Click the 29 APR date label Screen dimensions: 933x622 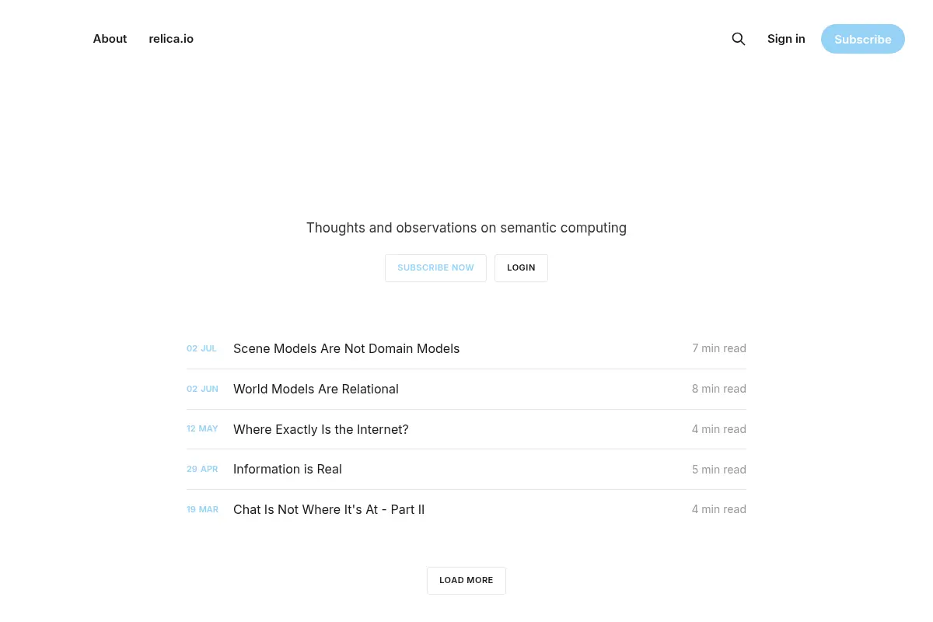(202, 469)
